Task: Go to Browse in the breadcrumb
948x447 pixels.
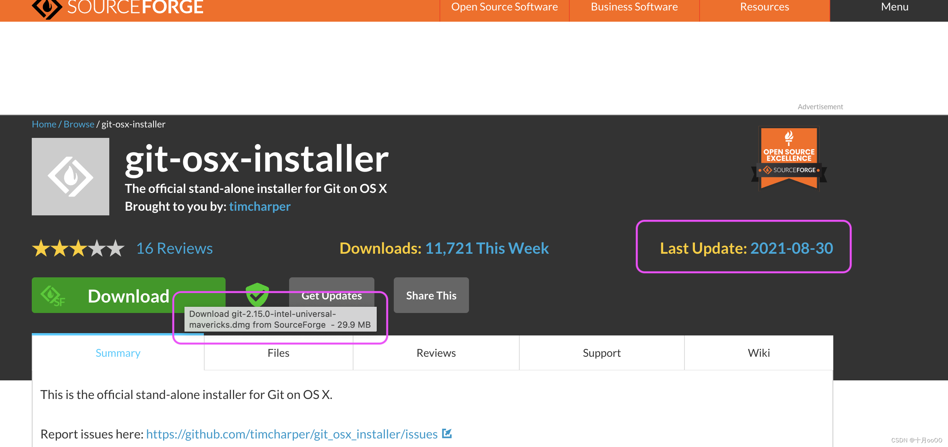Action: pyautogui.click(x=79, y=124)
